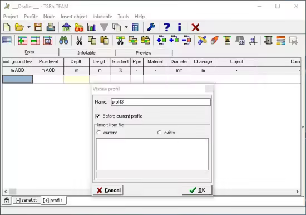Viewport: 306px width, 215px height.
Task: Click the clipboard paste icon
Action: click(x=105, y=41)
